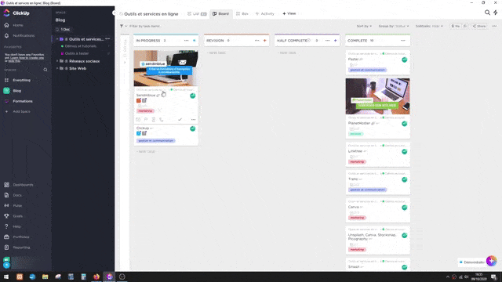The height and width of the screenshot is (282, 502).
Task: Mark Sendinblue card complete with checkmark
Action: click(180, 120)
